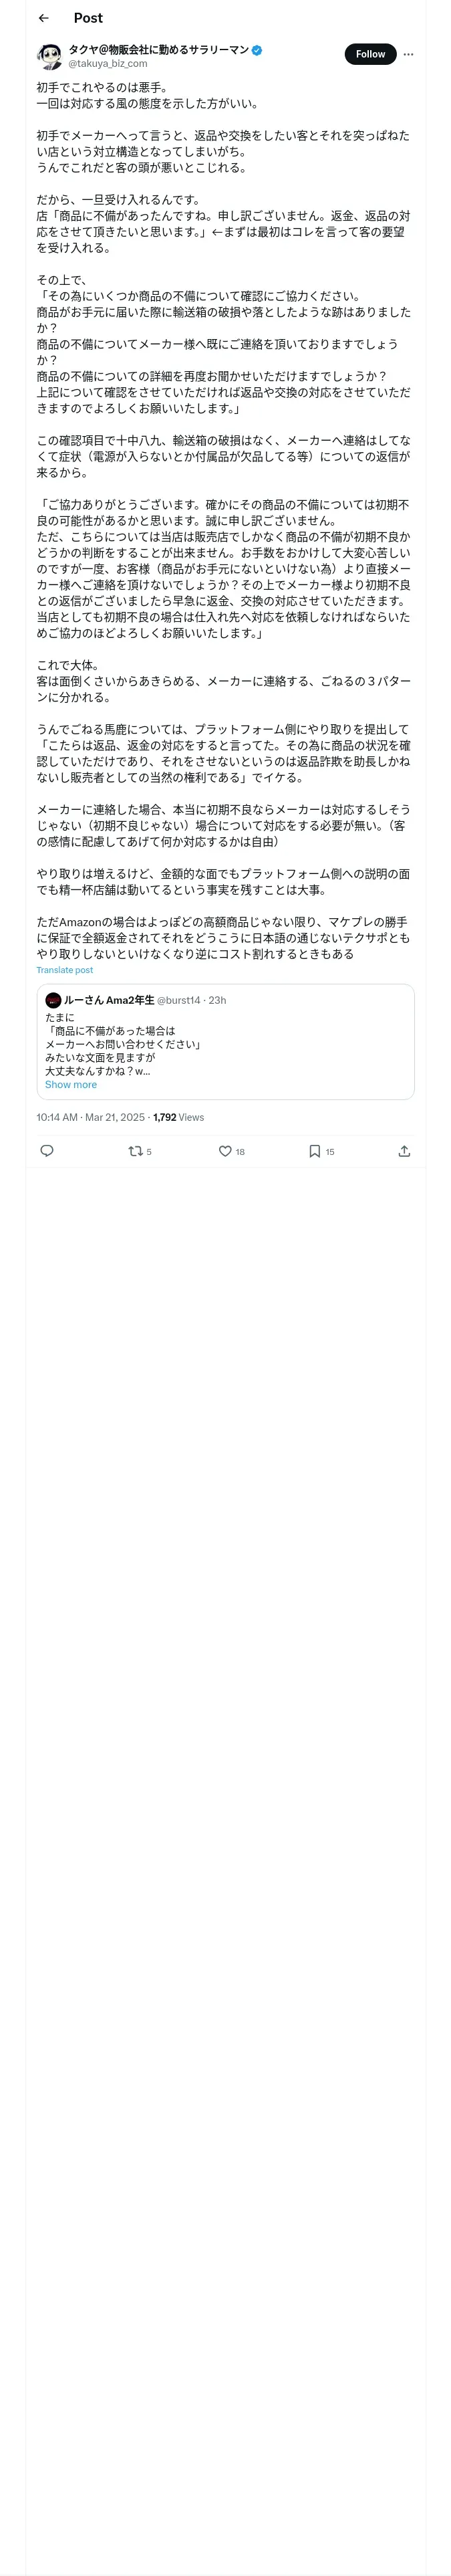
Task: Open the post timestamp link
Action: [x=90, y=1117]
